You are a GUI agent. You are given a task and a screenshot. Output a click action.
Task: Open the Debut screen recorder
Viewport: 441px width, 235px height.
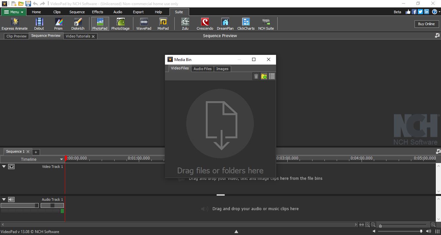coord(39,24)
